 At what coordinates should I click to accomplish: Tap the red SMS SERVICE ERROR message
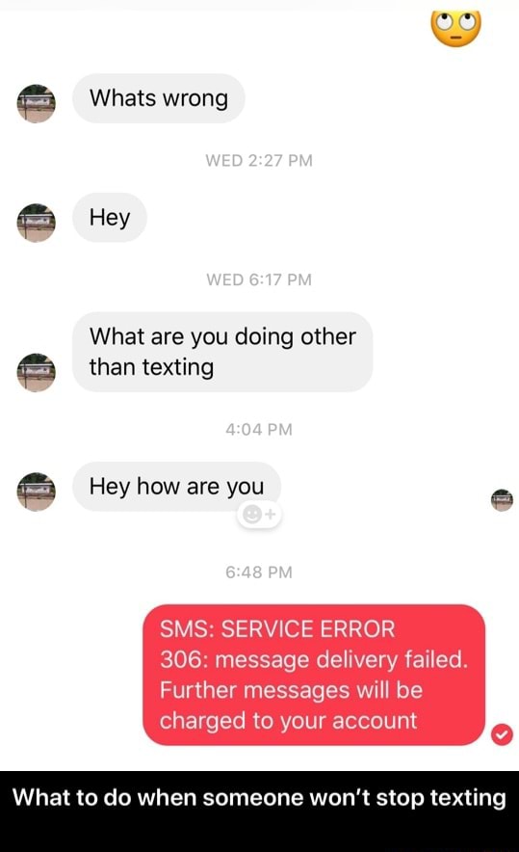coord(314,675)
